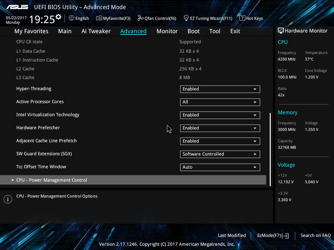Open the Hot Keys help label

[254, 18]
